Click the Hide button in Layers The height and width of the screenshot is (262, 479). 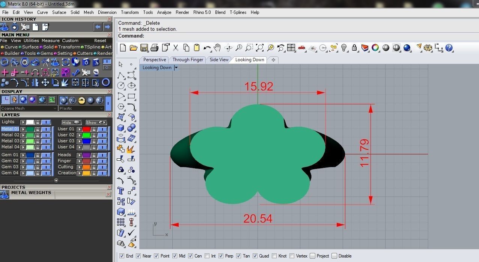click(x=71, y=122)
